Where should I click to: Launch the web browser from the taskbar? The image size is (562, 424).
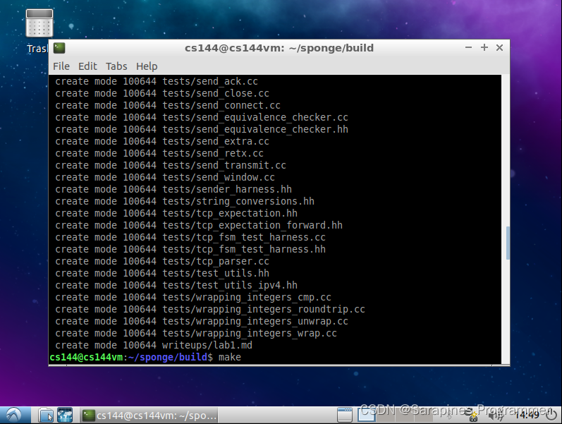coord(65,415)
